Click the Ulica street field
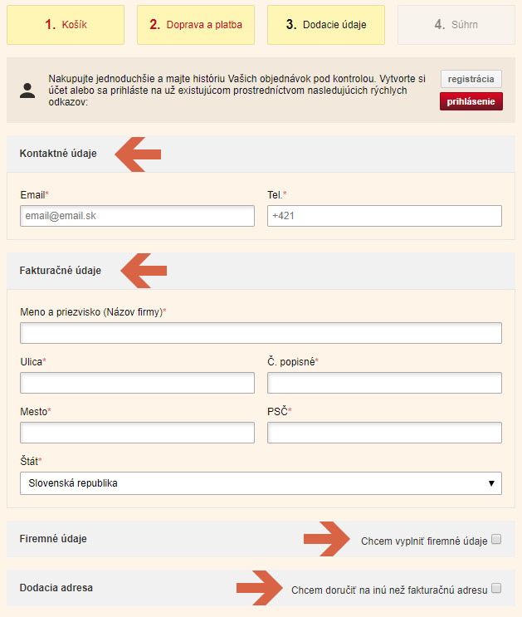This screenshot has height=617, width=522. click(137, 383)
